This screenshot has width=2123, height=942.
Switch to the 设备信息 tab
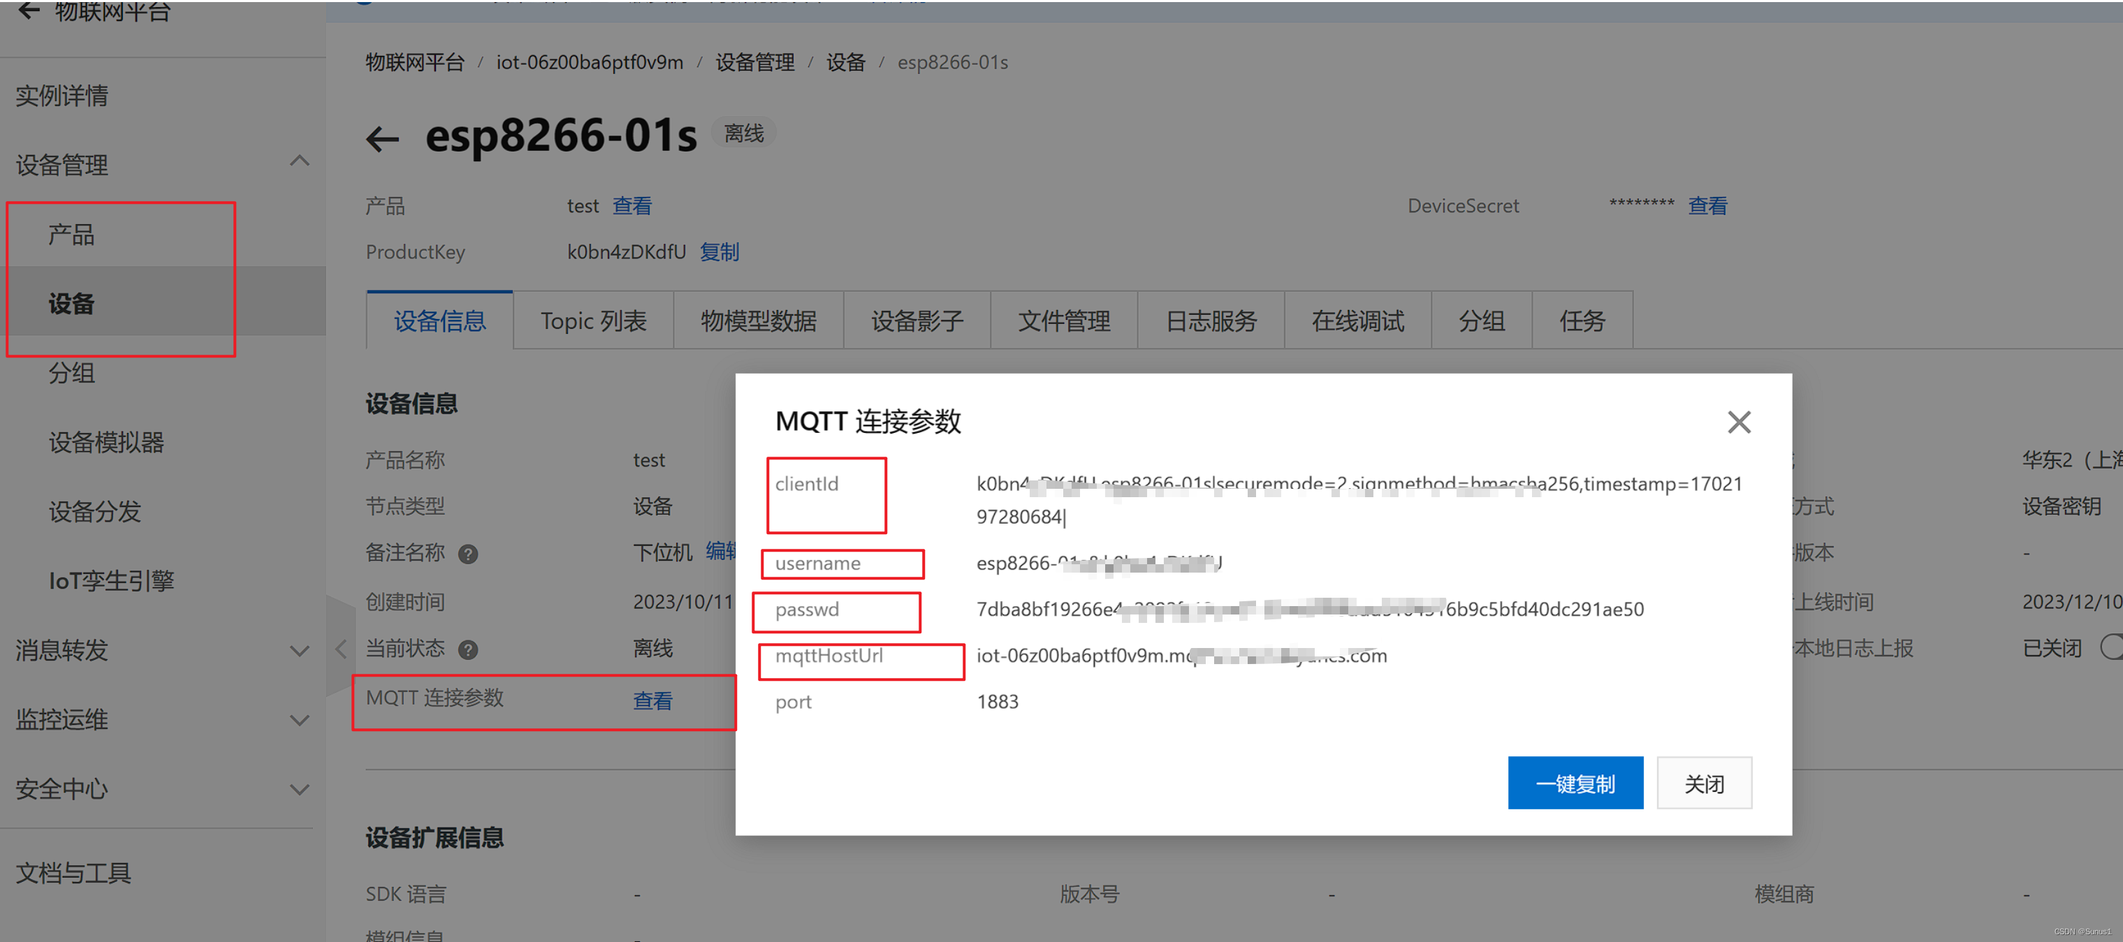pos(439,321)
